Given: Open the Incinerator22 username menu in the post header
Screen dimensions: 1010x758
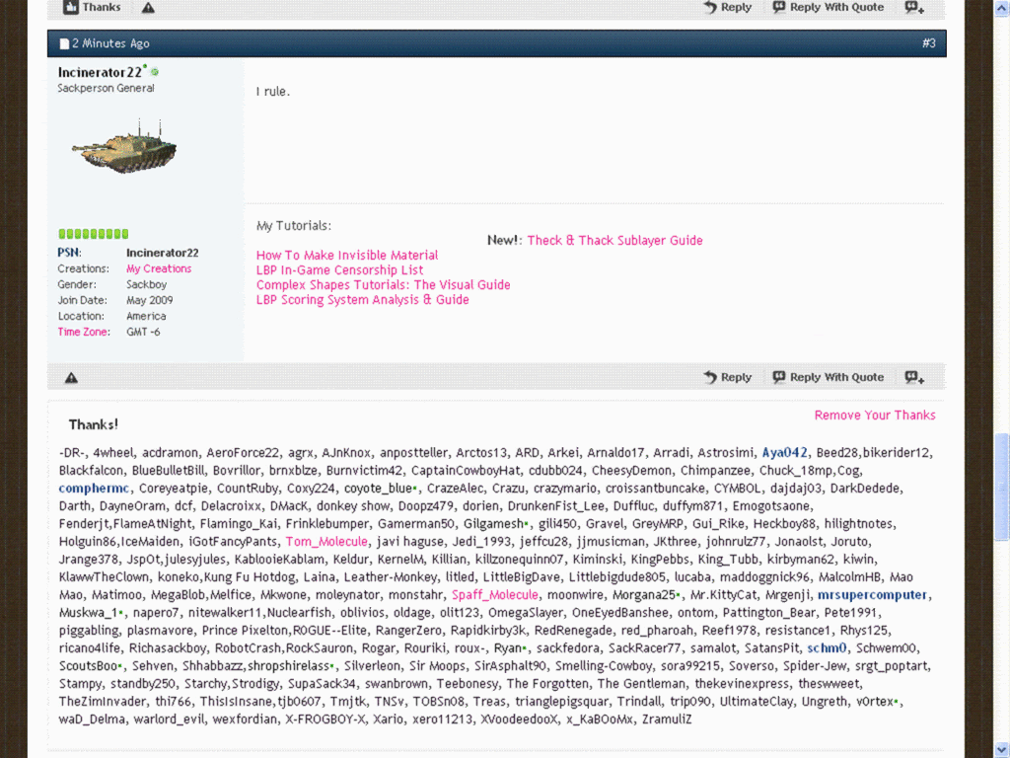Looking at the screenshot, I should point(100,73).
